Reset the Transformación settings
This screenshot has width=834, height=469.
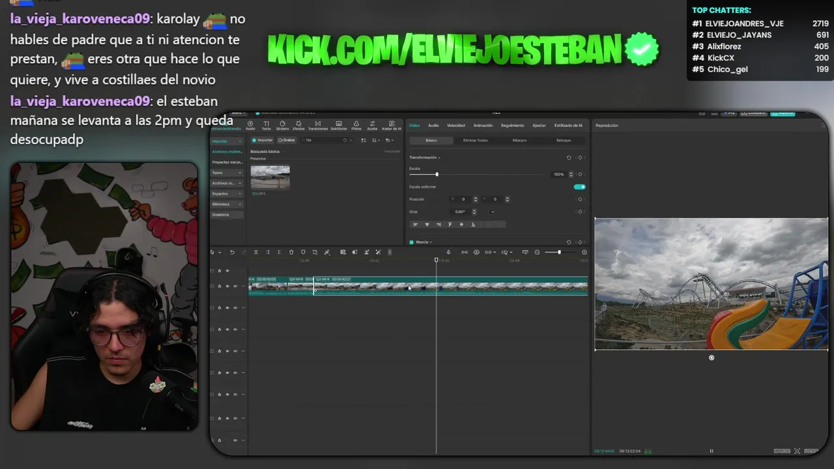[569, 158]
